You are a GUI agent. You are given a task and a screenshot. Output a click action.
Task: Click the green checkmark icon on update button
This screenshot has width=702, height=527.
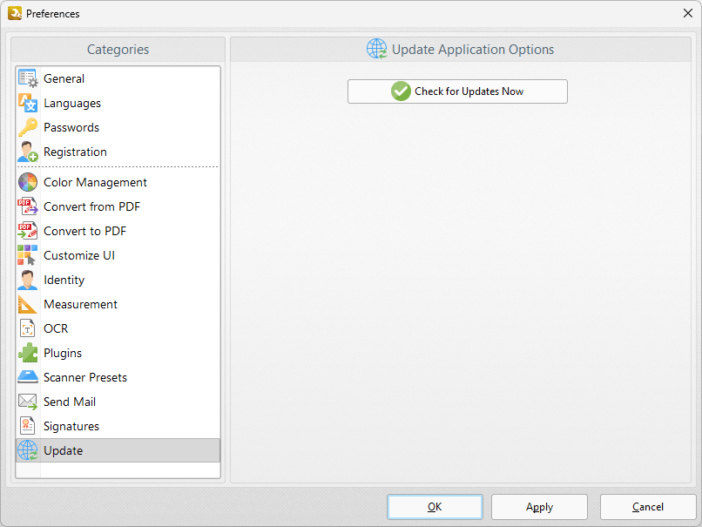[x=401, y=91]
